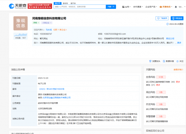Open defendant 北京深谷幽兰网络技术有限公司 link
Screen dimensions: 186x134
[x=57, y=97]
